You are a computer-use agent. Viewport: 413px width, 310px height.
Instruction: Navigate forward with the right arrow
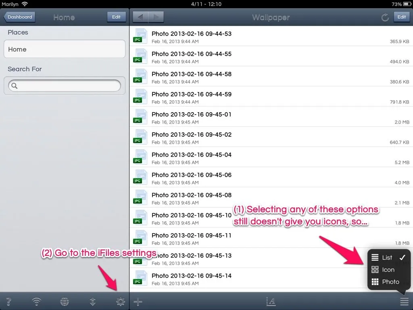(x=156, y=17)
